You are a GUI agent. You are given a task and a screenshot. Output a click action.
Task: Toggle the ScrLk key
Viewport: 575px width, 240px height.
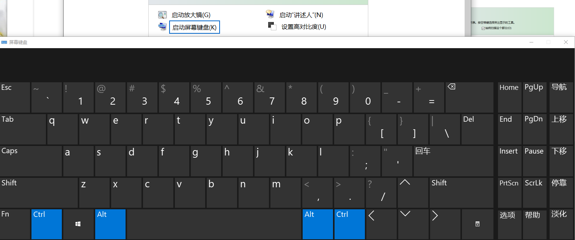click(x=534, y=193)
